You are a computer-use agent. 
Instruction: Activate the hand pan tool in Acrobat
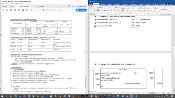click(47, 10)
